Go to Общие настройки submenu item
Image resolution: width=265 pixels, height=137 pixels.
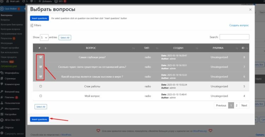coord(10,48)
